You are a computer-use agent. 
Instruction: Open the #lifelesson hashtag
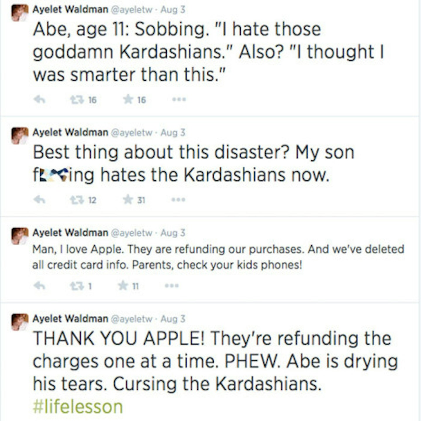pyautogui.click(x=78, y=406)
